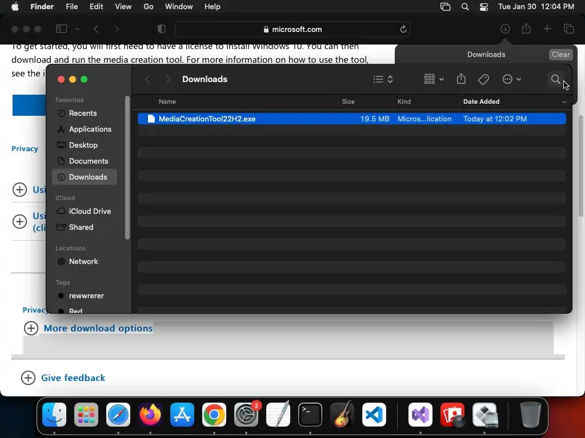Select the rewwrerer tag in the sidebar
The width and height of the screenshot is (585, 438).
pos(85,296)
